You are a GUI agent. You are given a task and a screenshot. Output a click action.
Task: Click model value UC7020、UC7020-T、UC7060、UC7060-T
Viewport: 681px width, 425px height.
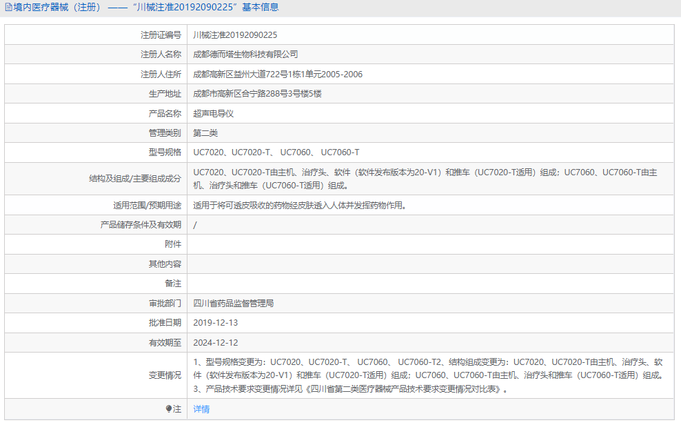click(x=276, y=152)
